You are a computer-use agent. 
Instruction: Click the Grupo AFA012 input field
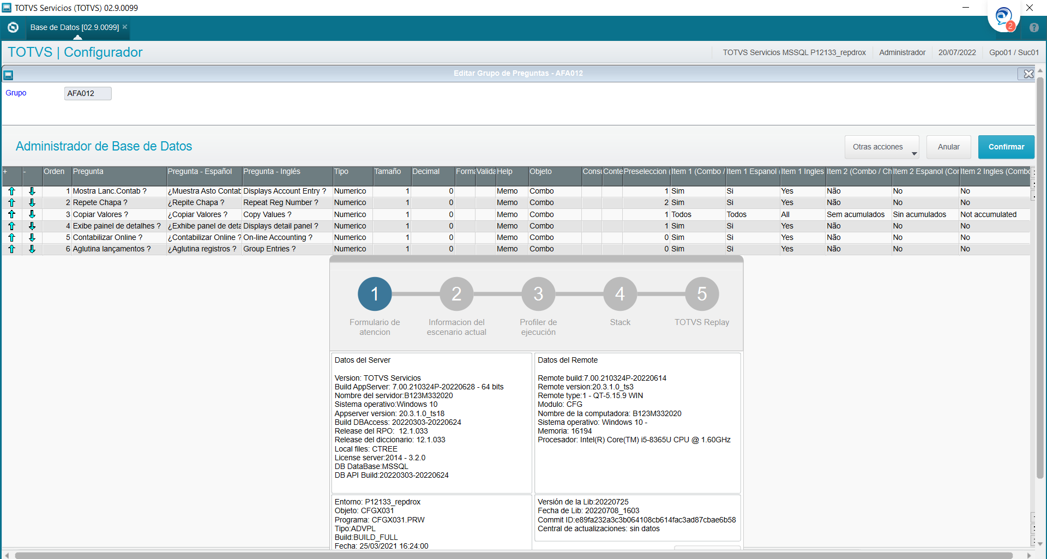tap(88, 94)
